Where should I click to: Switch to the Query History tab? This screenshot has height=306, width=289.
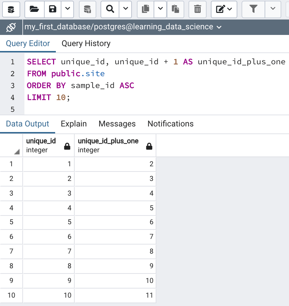(x=86, y=44)
